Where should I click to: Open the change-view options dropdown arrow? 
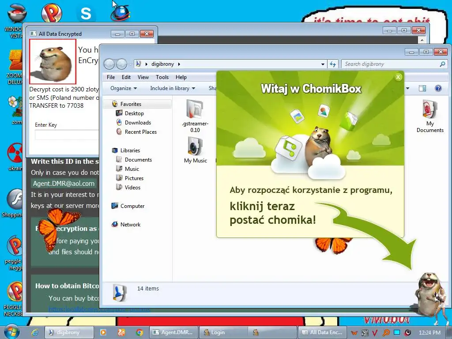click(x=407, y=88)
